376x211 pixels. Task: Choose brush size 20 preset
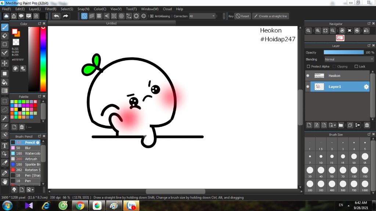pos(354,158)
